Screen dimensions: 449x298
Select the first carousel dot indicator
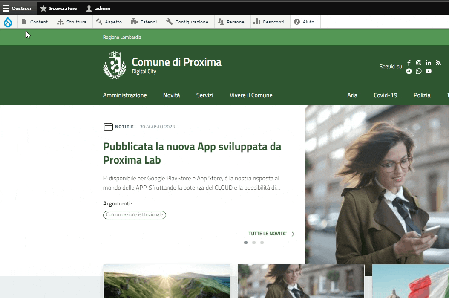point(246,243)
